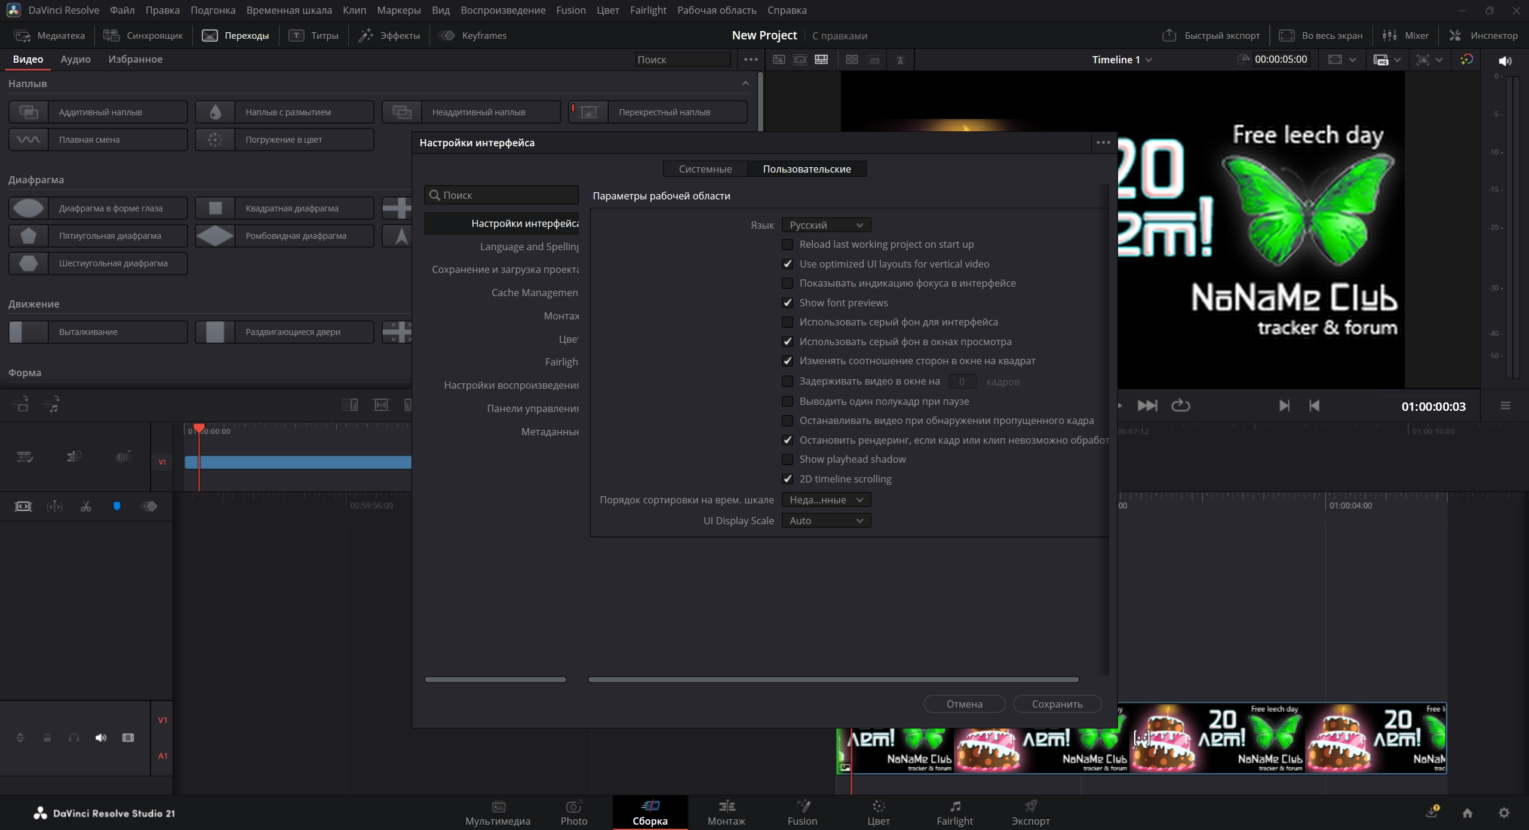Open the Эффекты effects panel
Screen dimensions: 1529x830
(x=389, y=36)
